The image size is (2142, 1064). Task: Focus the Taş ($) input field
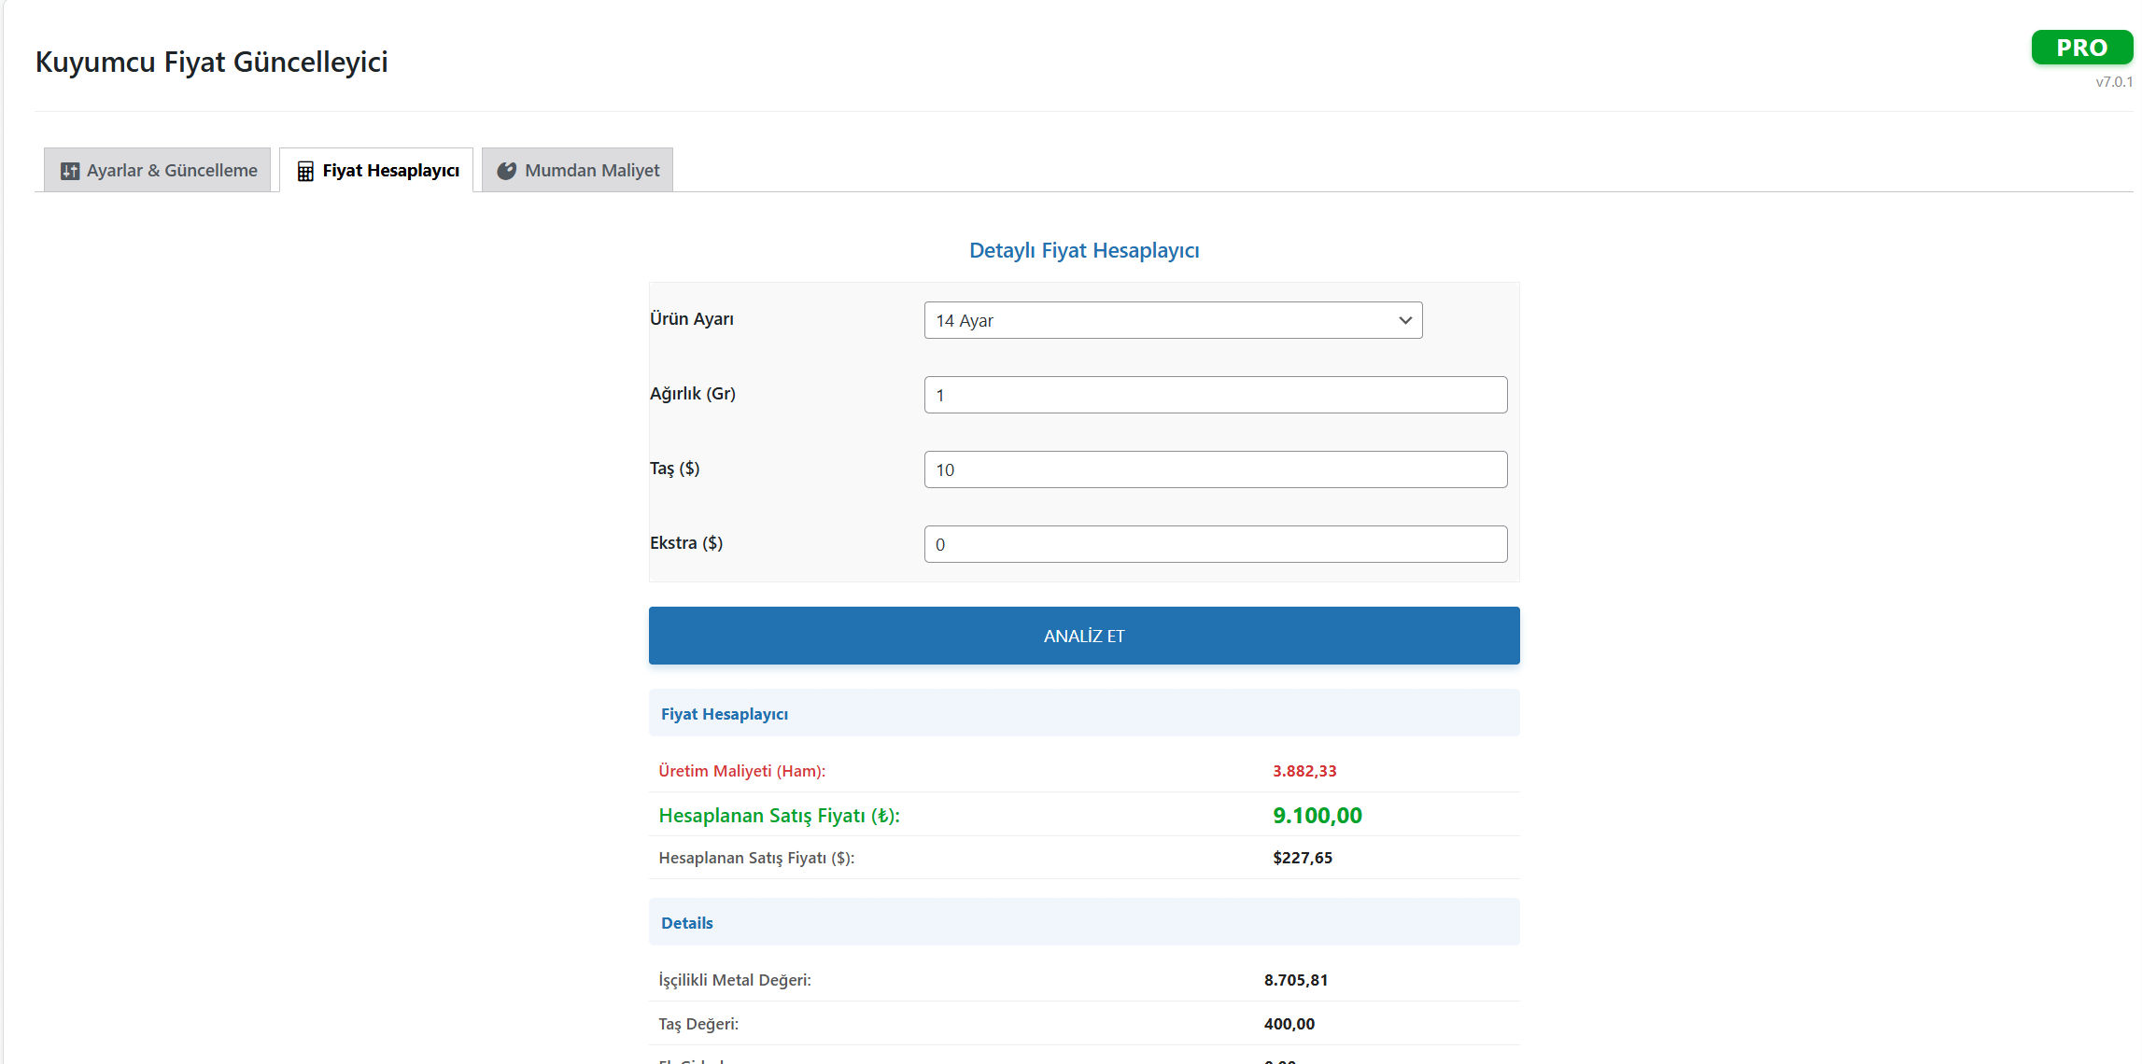point(1216,469)
